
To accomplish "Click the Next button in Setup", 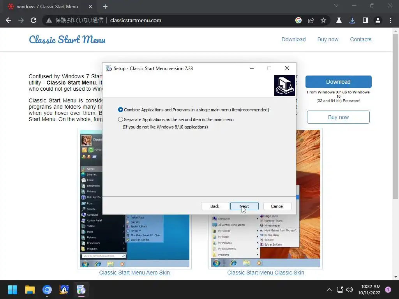I will (244, 206).
